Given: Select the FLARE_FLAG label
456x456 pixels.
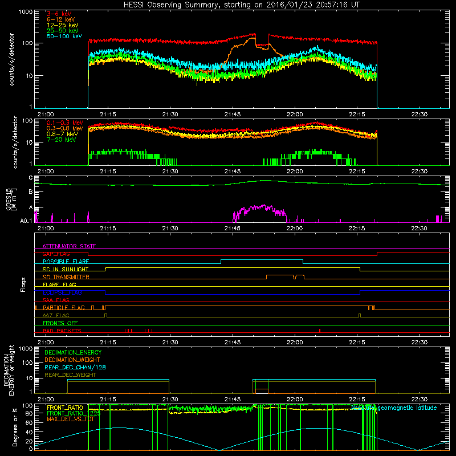Looking at the screenshot, I should [59, 284].
